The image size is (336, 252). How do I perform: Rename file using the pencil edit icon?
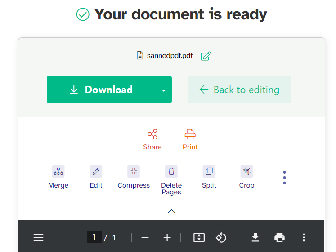point(206,56)
